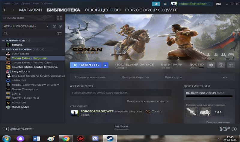This screenshot has height=142, width=240.
Task: Open Microsoft Word from the taskbar
Action: (36, 139)
